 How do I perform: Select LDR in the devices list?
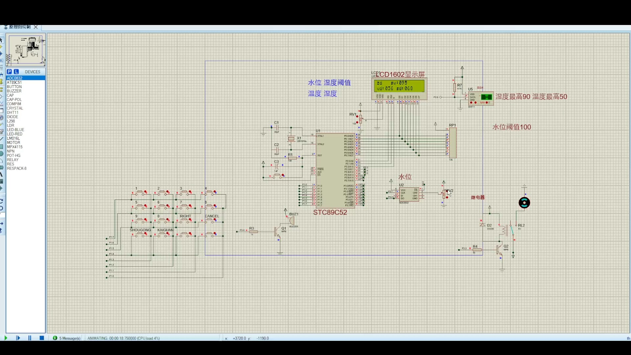[x=25, y=125]
